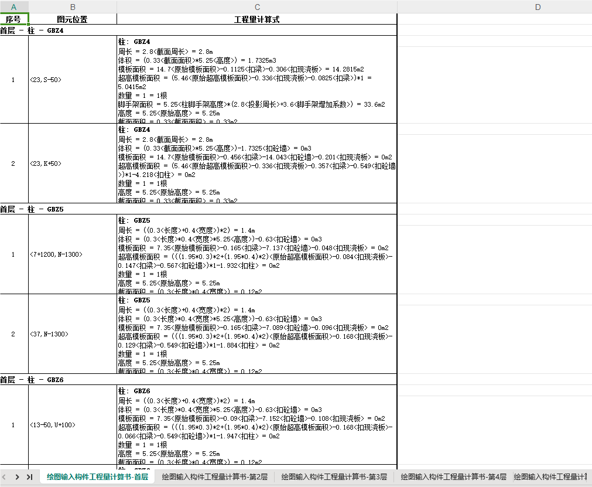The width and height of the screenshot is (592, 487).
Task: Click position cell <7+1200,N-1300>
Action: (73, 254)
